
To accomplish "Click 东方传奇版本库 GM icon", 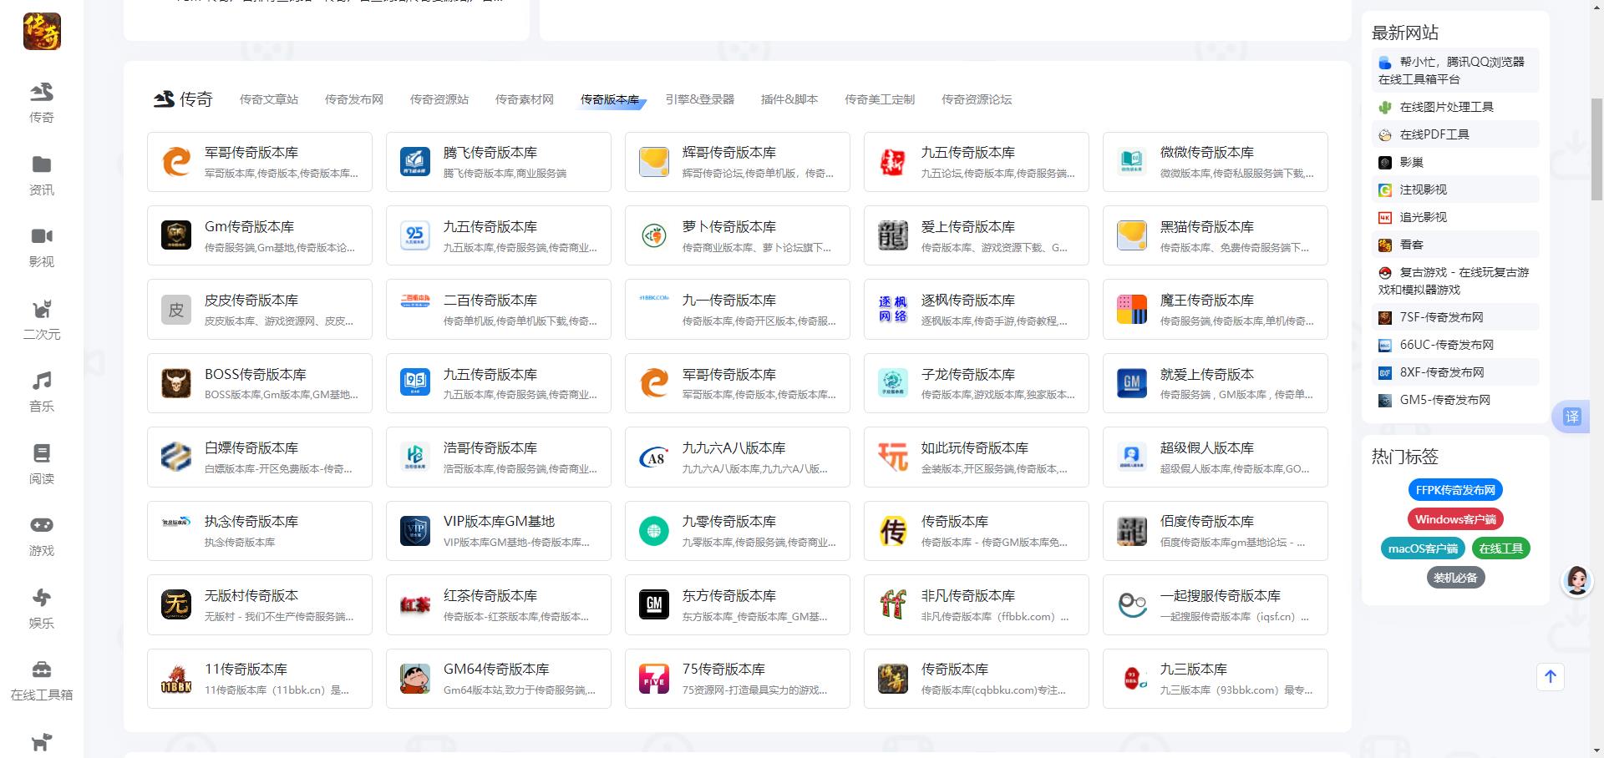I will [654, 604].
